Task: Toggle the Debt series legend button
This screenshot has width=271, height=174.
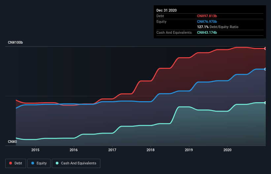Action: coord(16,163)
